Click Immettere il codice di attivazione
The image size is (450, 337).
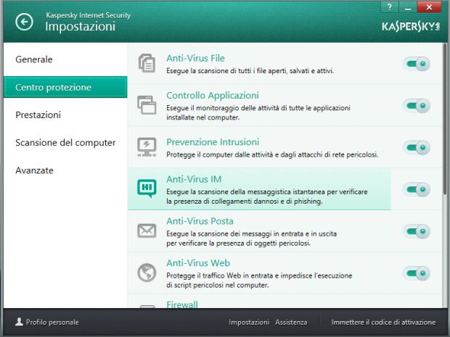click(x=383, y=322)
